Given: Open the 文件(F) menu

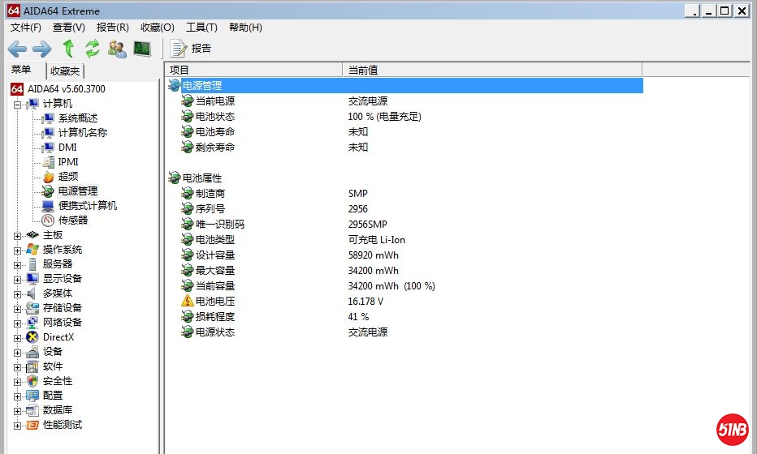Looking at the screenshot, I should 25,28.
